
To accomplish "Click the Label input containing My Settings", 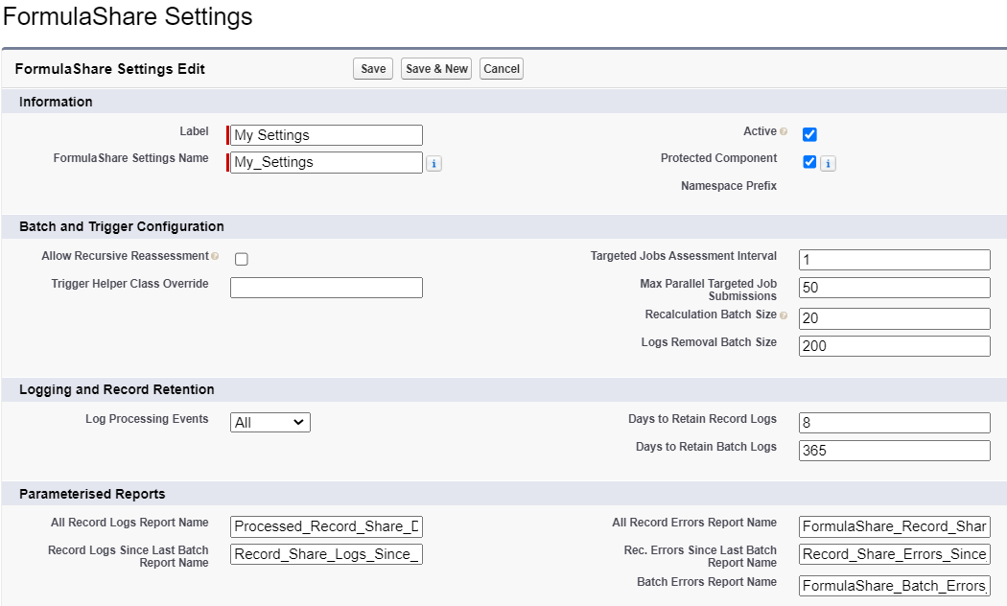I will click(326, 134).
